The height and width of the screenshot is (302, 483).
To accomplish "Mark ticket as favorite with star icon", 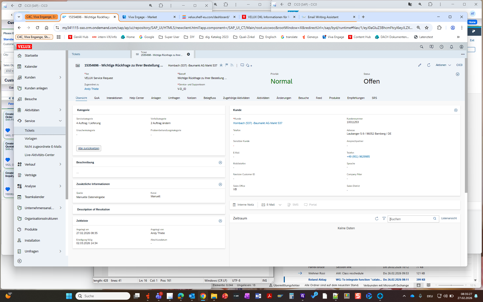I will [x=221, y=65].
